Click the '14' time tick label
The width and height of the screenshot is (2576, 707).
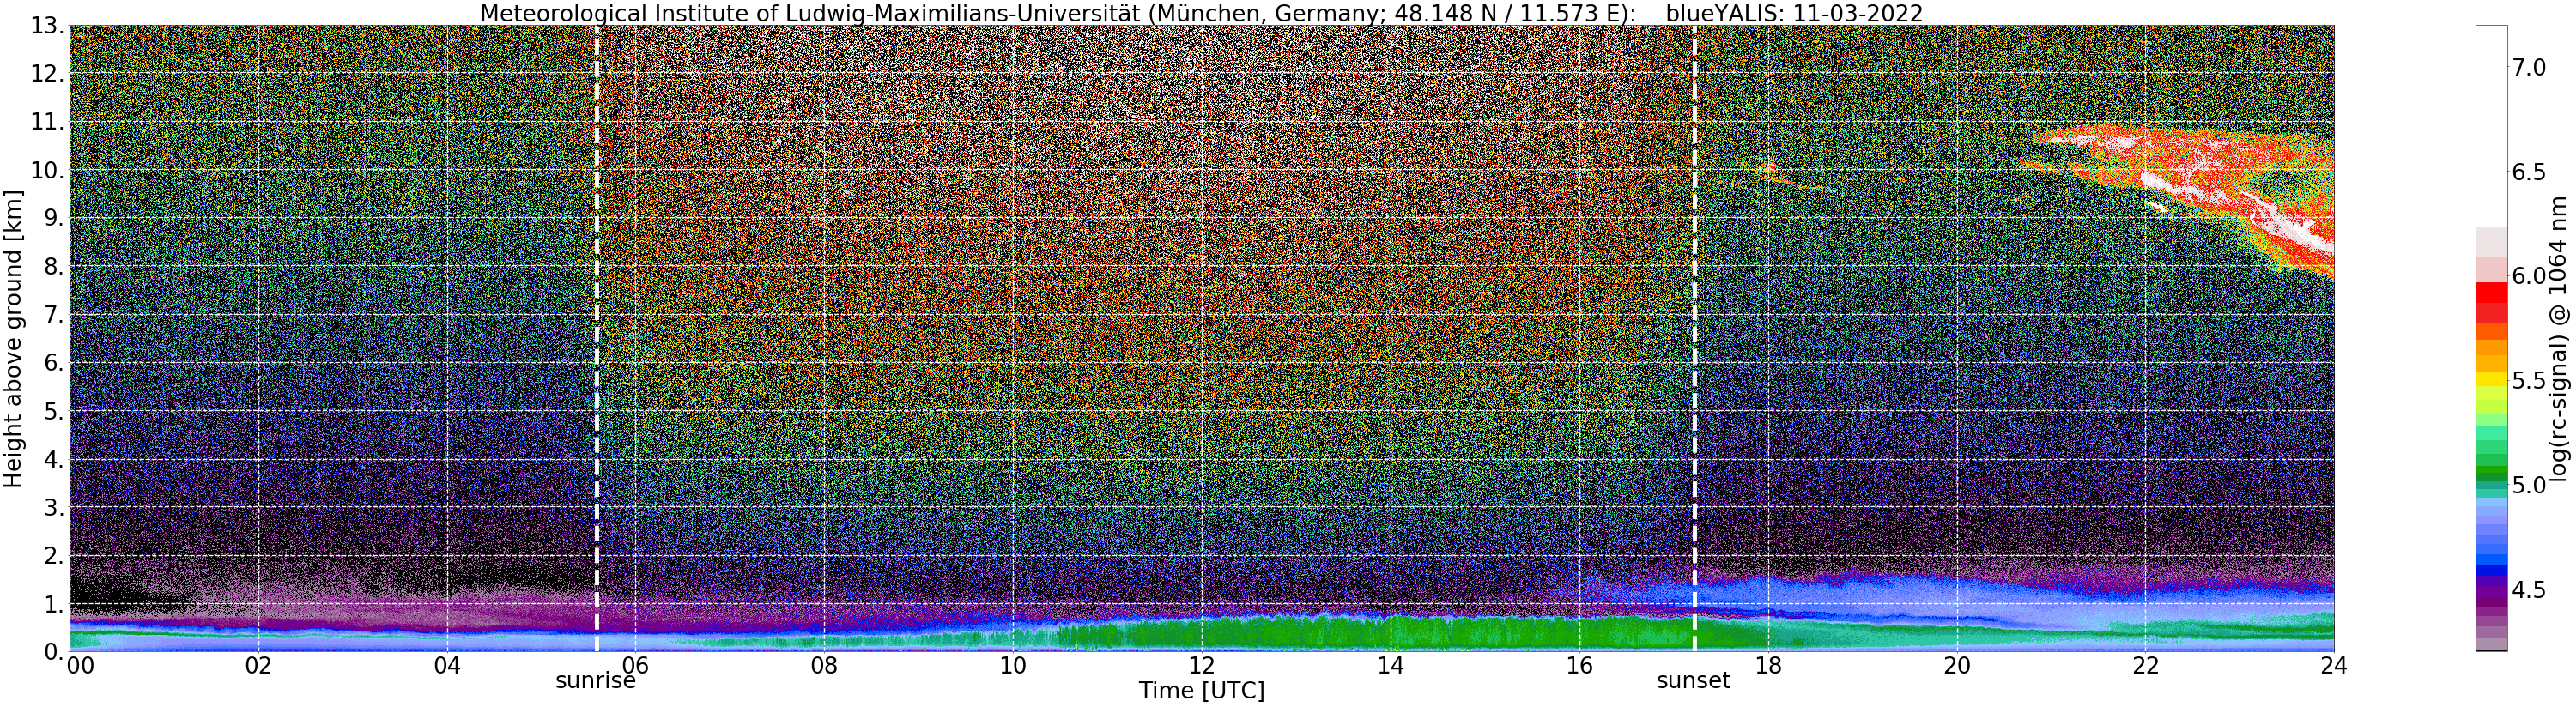coord(1390,665)
